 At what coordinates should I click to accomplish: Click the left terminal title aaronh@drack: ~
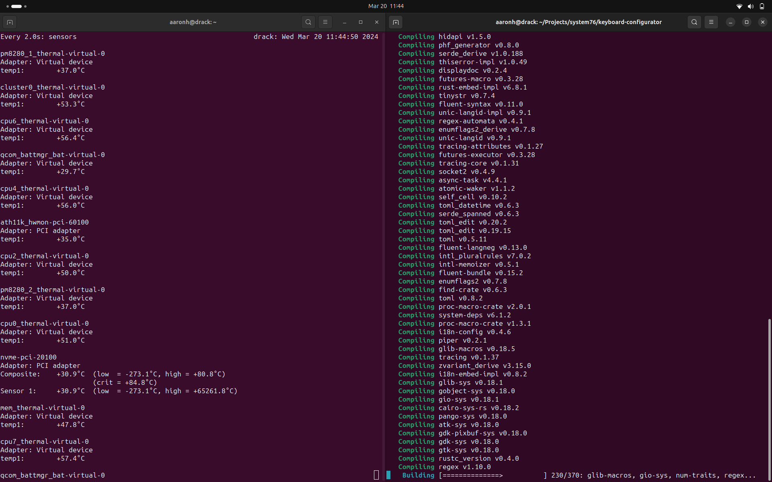193,22
